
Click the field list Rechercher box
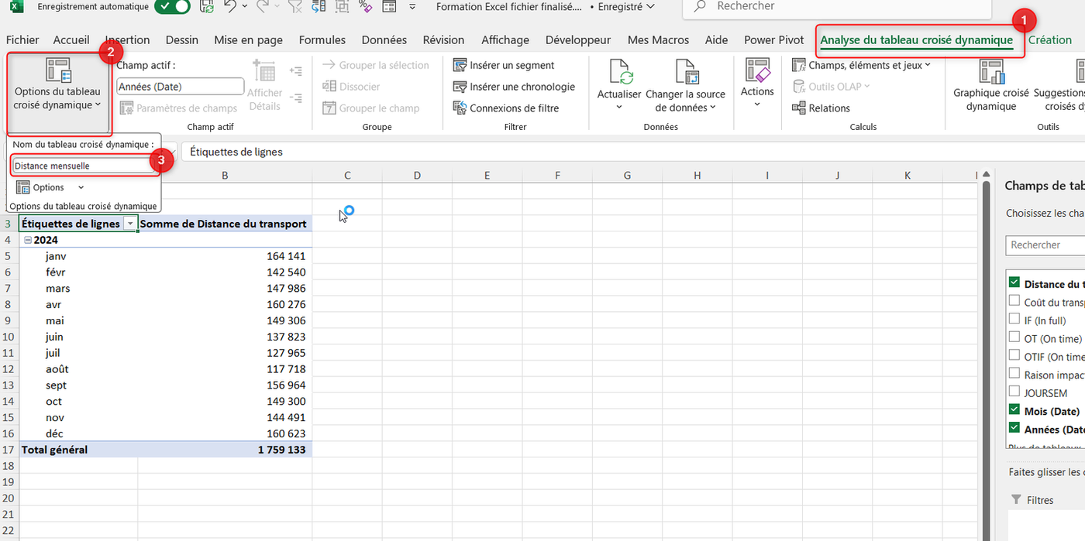click(1045, 245)
